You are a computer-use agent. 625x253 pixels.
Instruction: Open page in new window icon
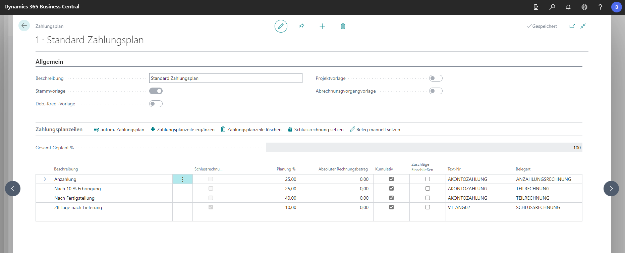tap(572, 26)
